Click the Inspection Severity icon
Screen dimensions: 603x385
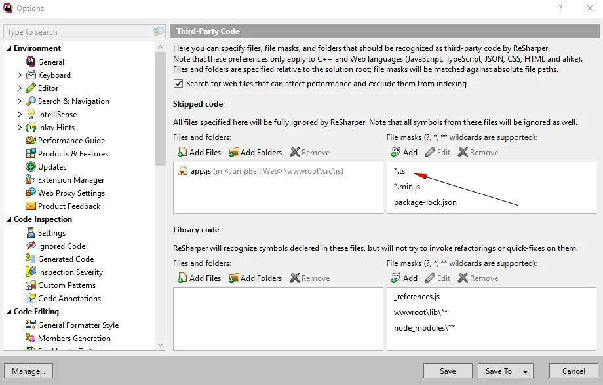pyautogui.click(x=31, y=272)
